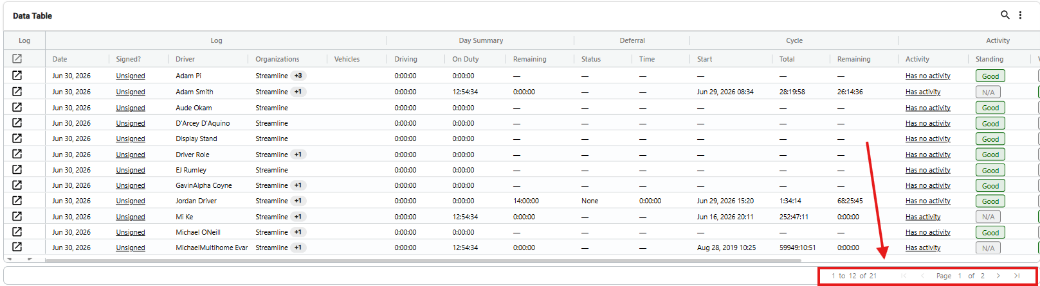The width and height of the screenshot is (1040, 286).
Task: Grab the horizontal table scrollbar
Action: (x=423, y=260)
